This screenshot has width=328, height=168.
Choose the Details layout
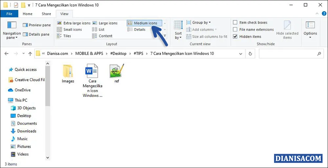[136, 30]
